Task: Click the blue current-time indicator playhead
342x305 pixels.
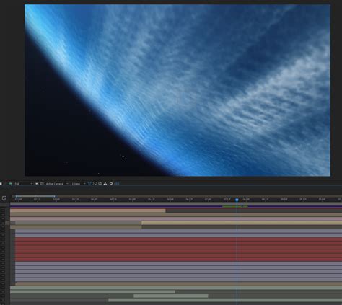Action: 237,200
